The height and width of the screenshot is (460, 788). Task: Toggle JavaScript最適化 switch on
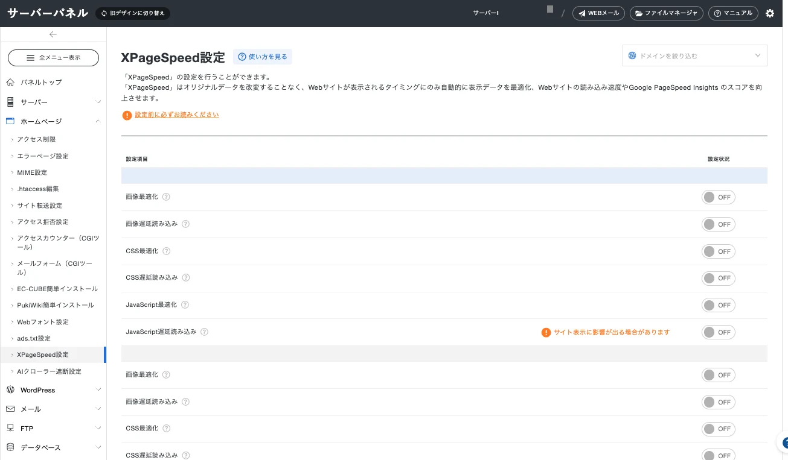point(718,305)
